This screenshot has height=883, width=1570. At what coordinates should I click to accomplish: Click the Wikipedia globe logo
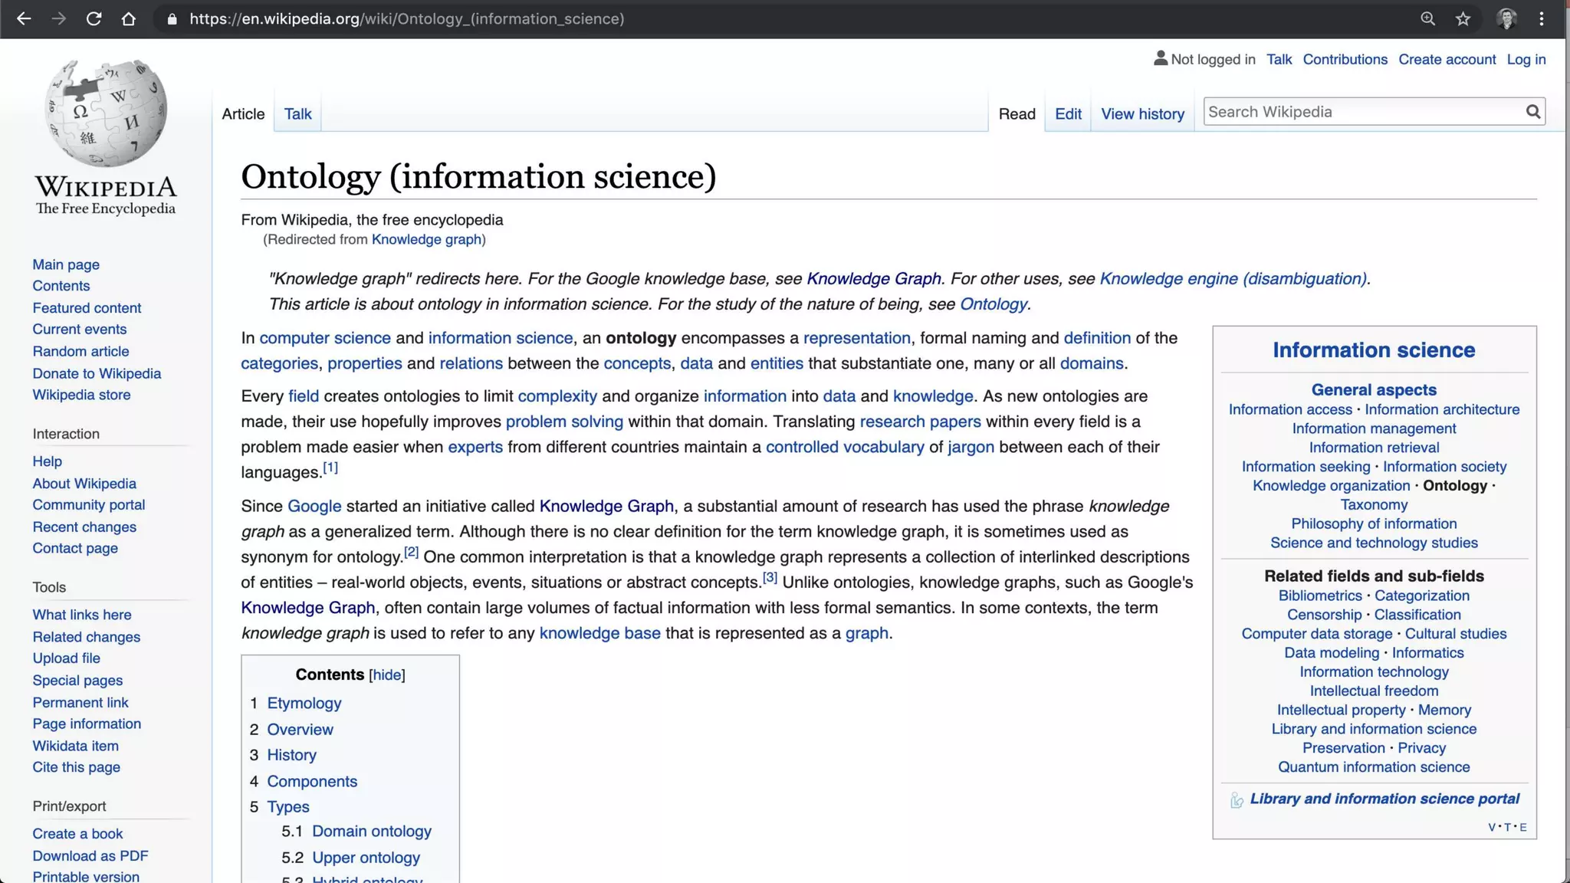(x=106, y=113)
